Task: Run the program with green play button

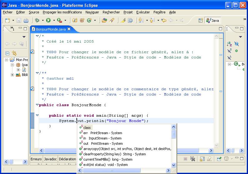Action: [x=48, y=21]
